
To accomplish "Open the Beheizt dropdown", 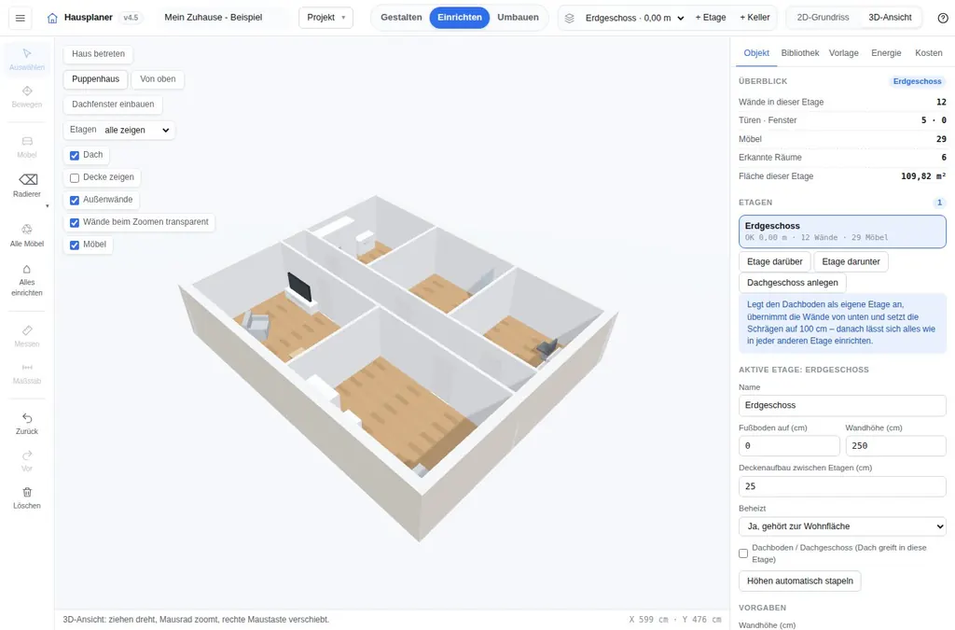I will tap(842, 526).
